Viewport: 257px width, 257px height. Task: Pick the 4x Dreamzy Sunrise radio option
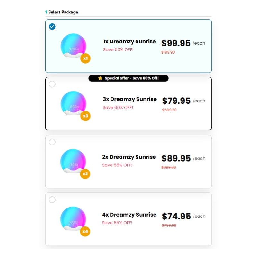[52, 199]
